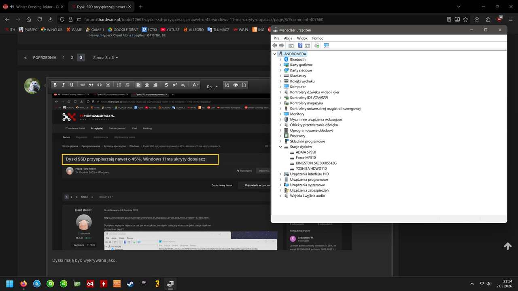Collapse the Stacje dysków category
Viewport: 518px width, 291px height.
280,147
